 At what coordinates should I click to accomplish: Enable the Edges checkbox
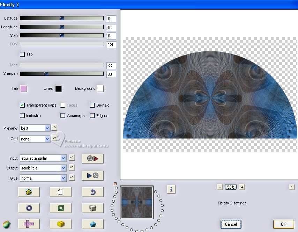[x=92, y=116]
